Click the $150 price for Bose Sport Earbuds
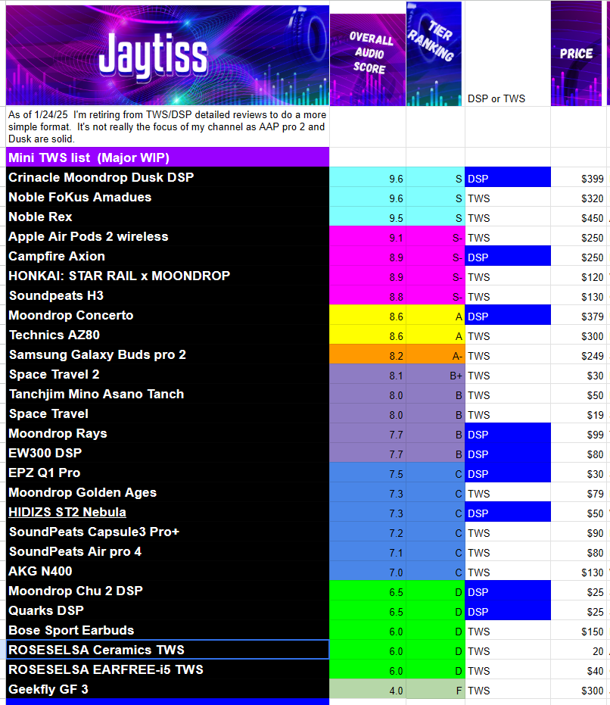 (579, 630)
